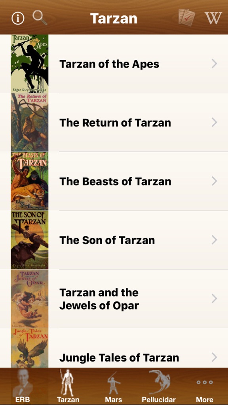Switch to the ERB tab
This screenshot has height=405, width=228.
23,386
